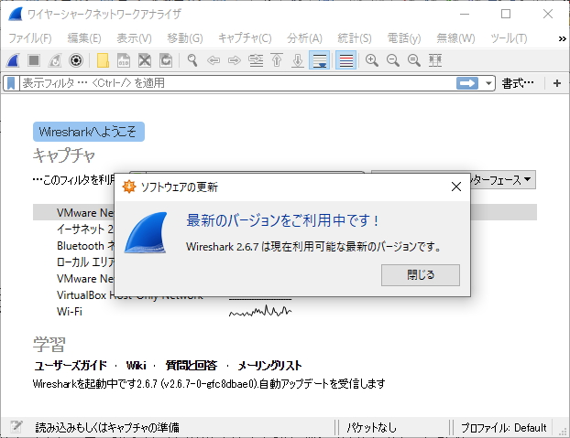The image size is (570, 438).
Task: Open the 電話(y) menu
Action: 404,38
